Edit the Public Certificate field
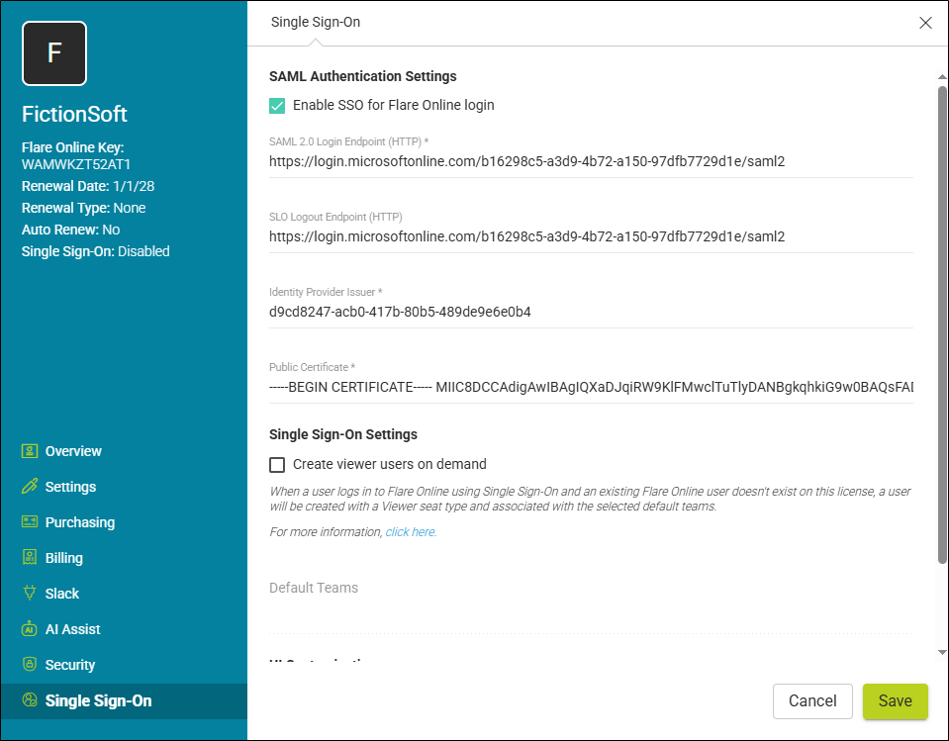This screenshot has width=949, height=741. [591, 387]
